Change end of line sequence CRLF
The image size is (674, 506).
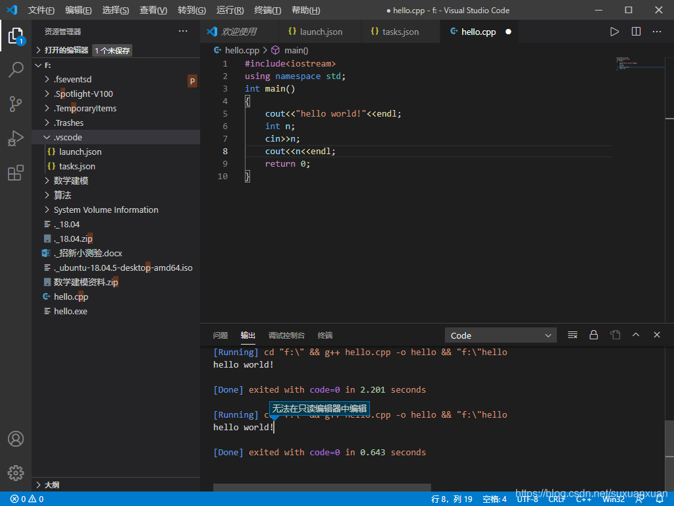pyautogui.click(x=557, y=499)
